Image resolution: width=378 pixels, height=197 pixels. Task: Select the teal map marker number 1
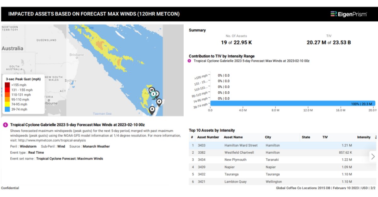(153, 94)
